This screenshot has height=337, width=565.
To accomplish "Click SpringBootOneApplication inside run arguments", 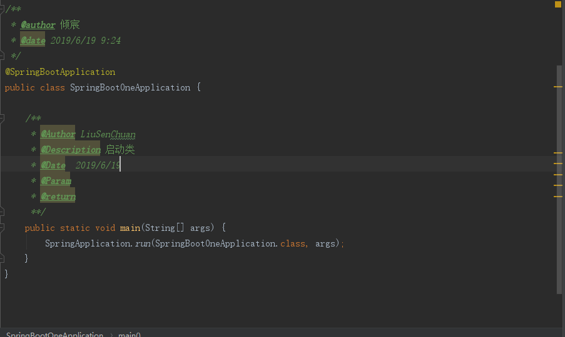I will coord(215,243).
